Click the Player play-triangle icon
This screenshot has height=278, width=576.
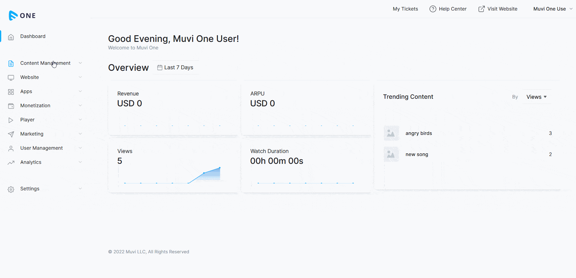point(11,120)
